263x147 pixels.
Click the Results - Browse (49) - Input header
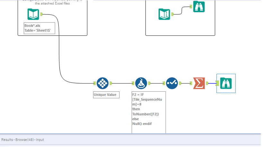click(x=23, y=140)
